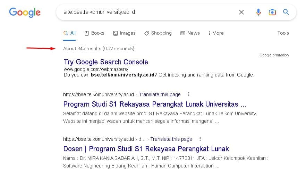306x173 pixels.
Task: Expand the More search categories menu
Action: click(216, 33)
